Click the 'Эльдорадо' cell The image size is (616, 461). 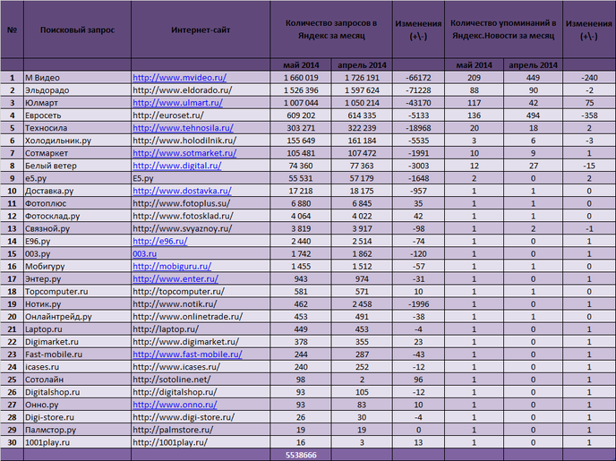77,90
